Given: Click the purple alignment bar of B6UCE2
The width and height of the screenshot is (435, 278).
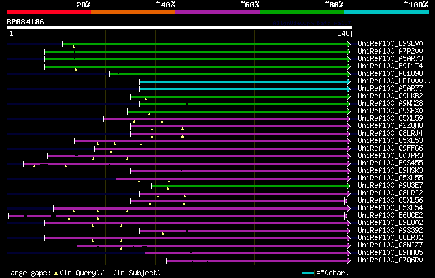Looking at the screenshot, I should coord(176,216).
